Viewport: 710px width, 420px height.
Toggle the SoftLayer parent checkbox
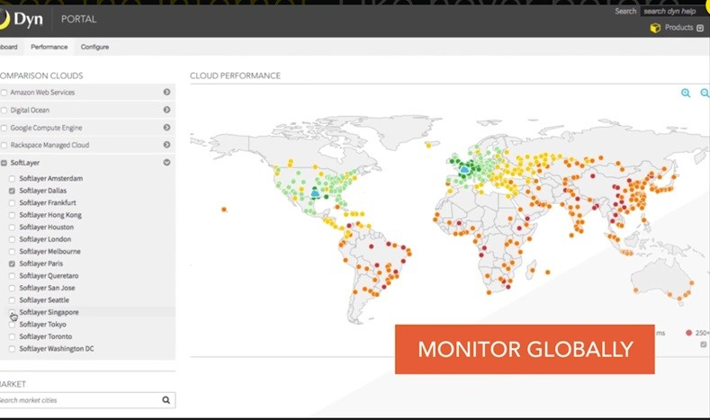pos(4,163)
